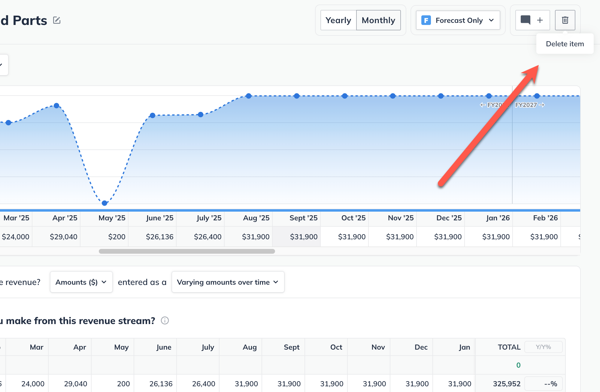The image size is (600, 392).
Task: Switch to Monthly view
Action: point(378,20)
